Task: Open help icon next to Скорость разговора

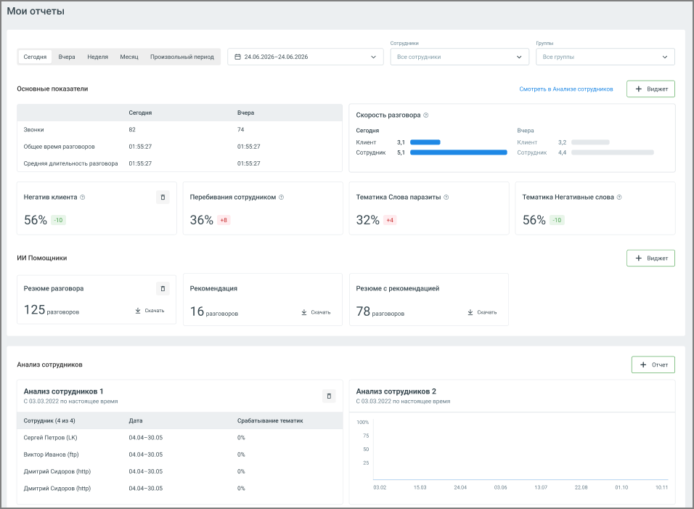Action: [426, 115]
